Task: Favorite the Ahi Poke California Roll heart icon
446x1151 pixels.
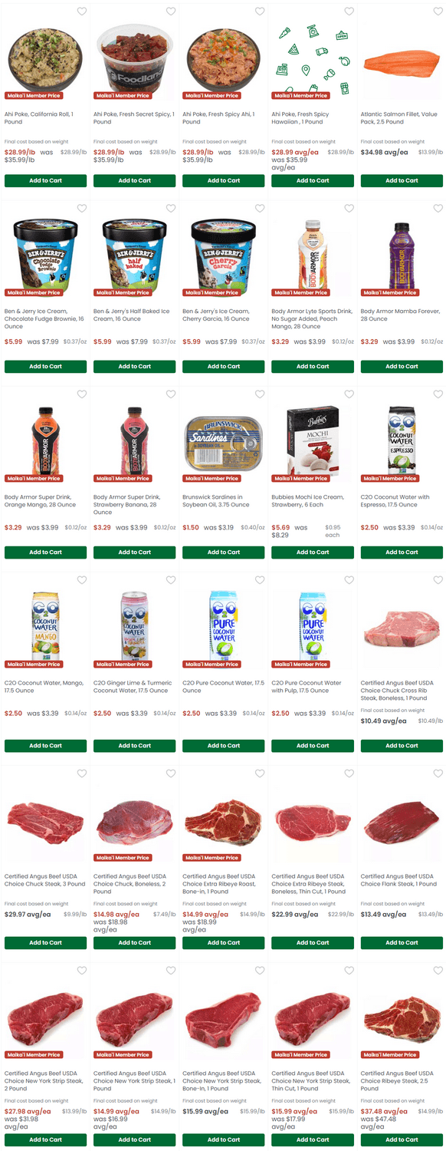Action: pos(82,12)
